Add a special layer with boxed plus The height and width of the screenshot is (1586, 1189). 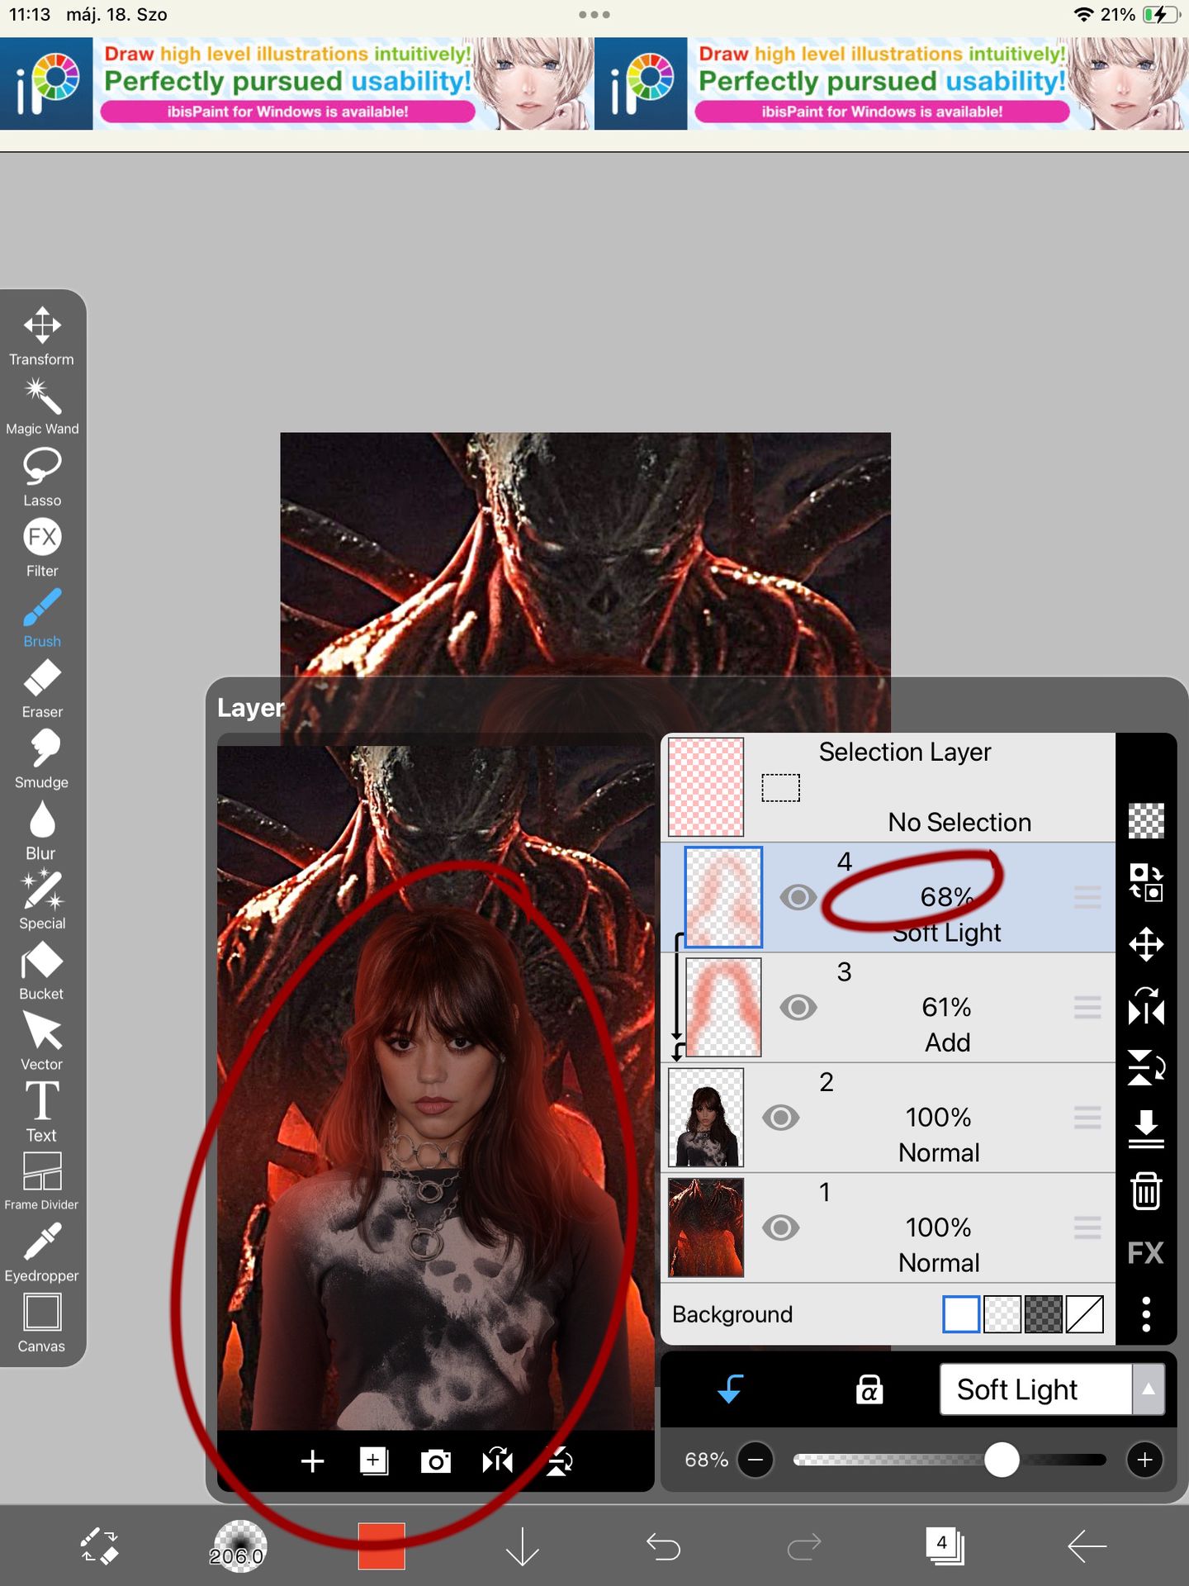pos(374,1461)
